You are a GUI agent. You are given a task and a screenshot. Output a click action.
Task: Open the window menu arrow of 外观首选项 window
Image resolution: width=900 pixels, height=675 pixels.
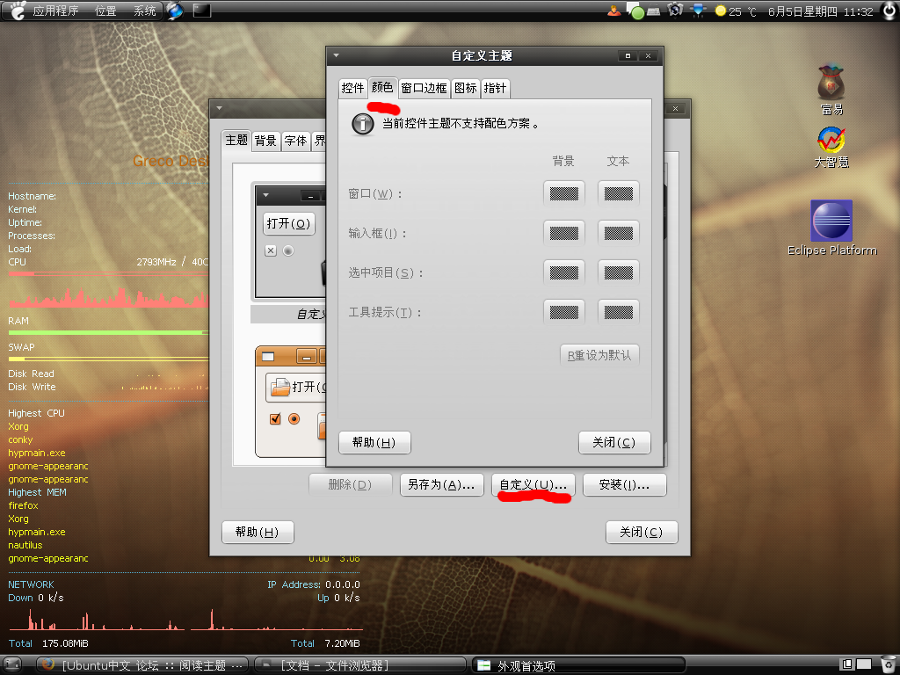tap(219, 108)
